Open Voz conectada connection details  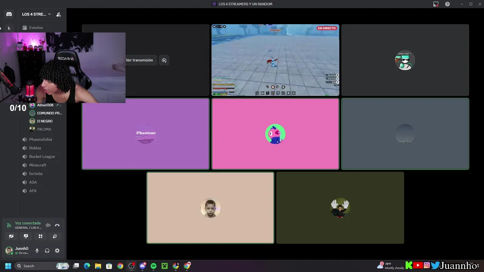[x=28, y=223]
